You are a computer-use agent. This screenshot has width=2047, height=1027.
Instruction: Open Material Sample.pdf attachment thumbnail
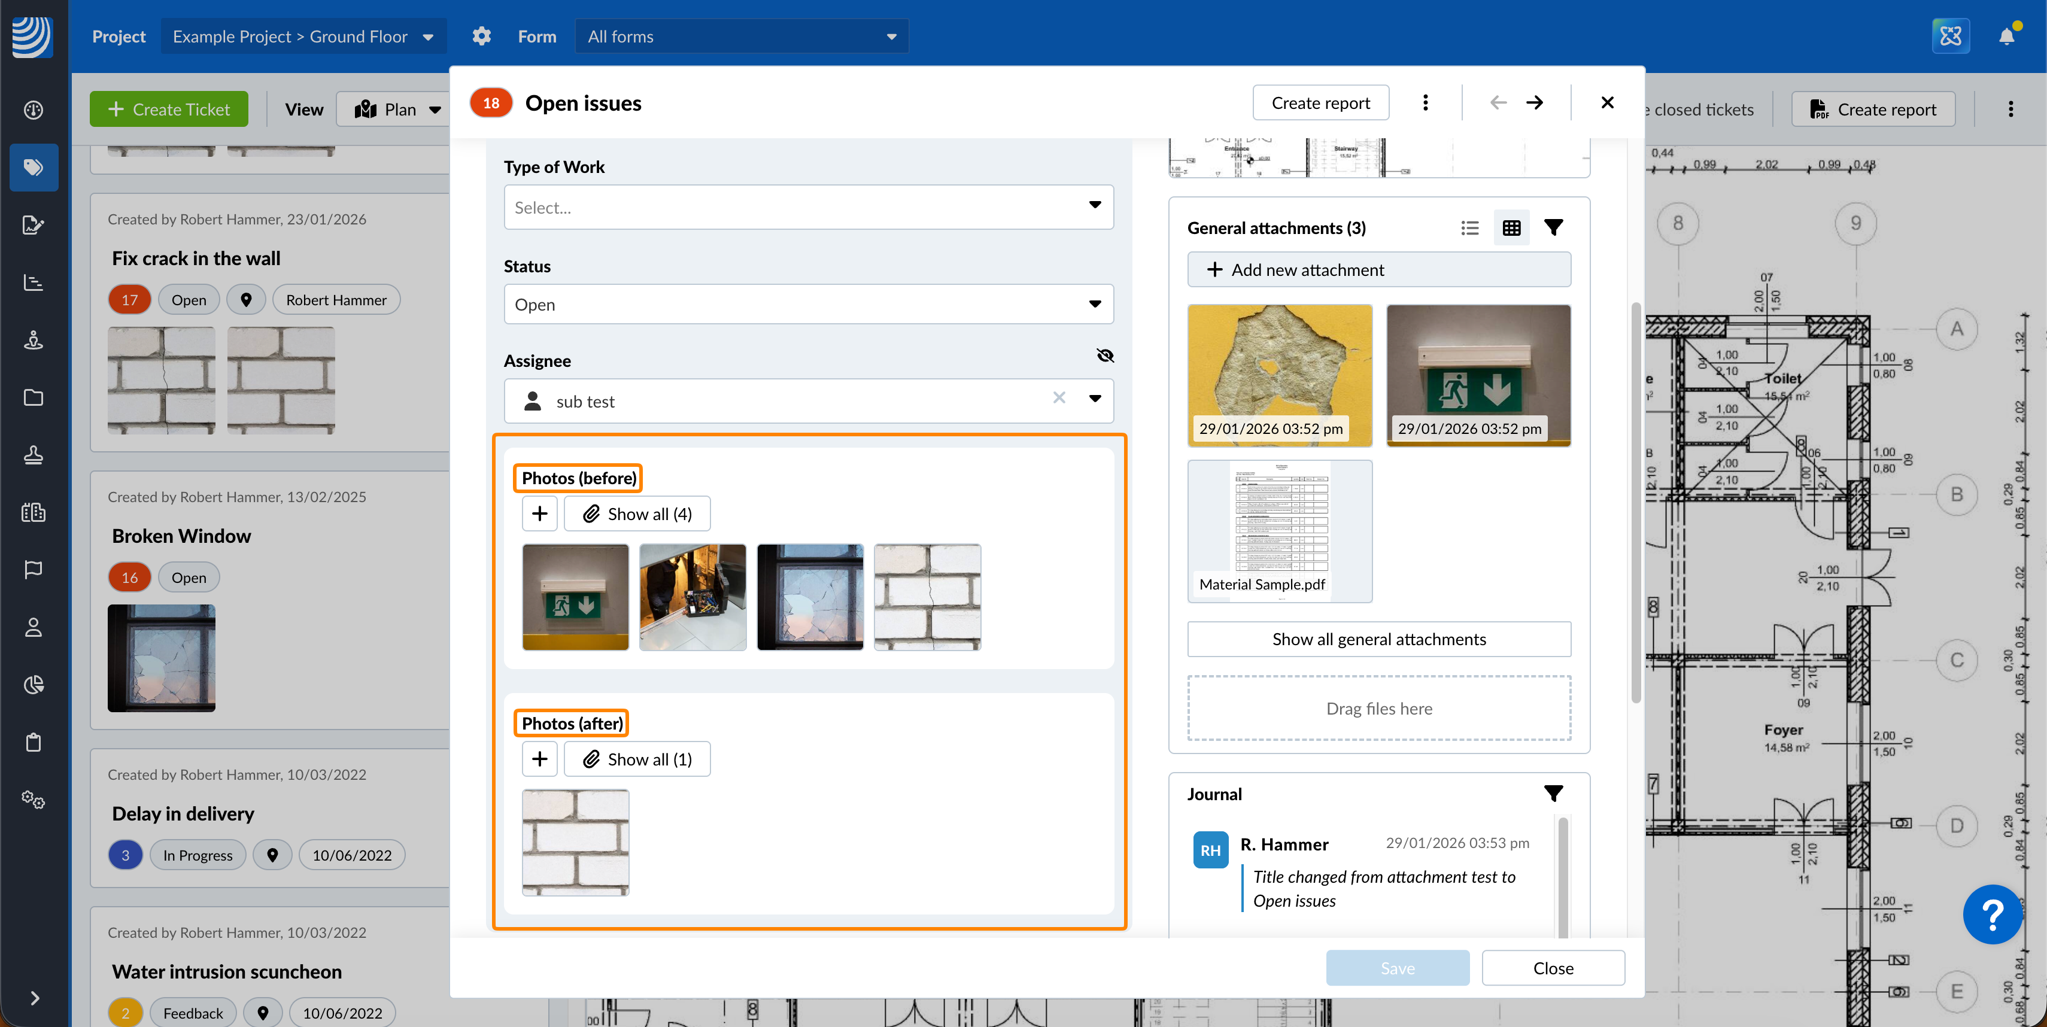pos(1278,531)
